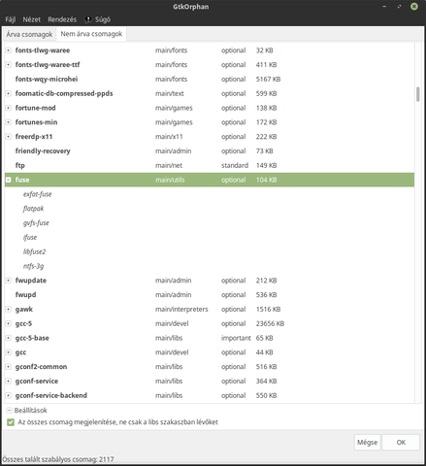This screenshot has height=466, width=426.
Task: Click the standard priority cell
Action: (x=235, y=165)
